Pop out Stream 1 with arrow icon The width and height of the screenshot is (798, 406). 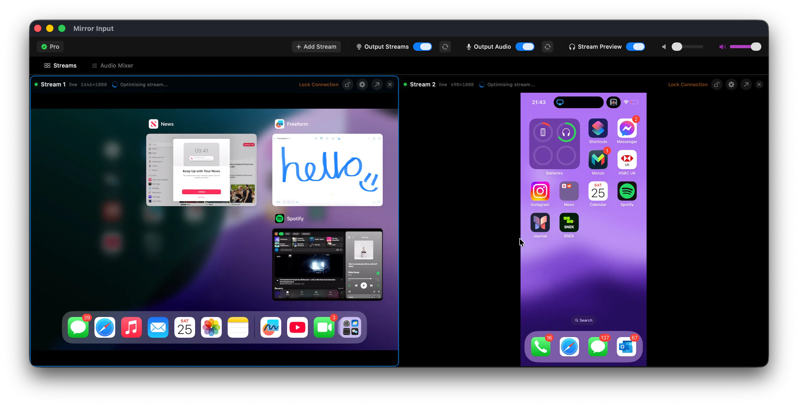(377, 85)
